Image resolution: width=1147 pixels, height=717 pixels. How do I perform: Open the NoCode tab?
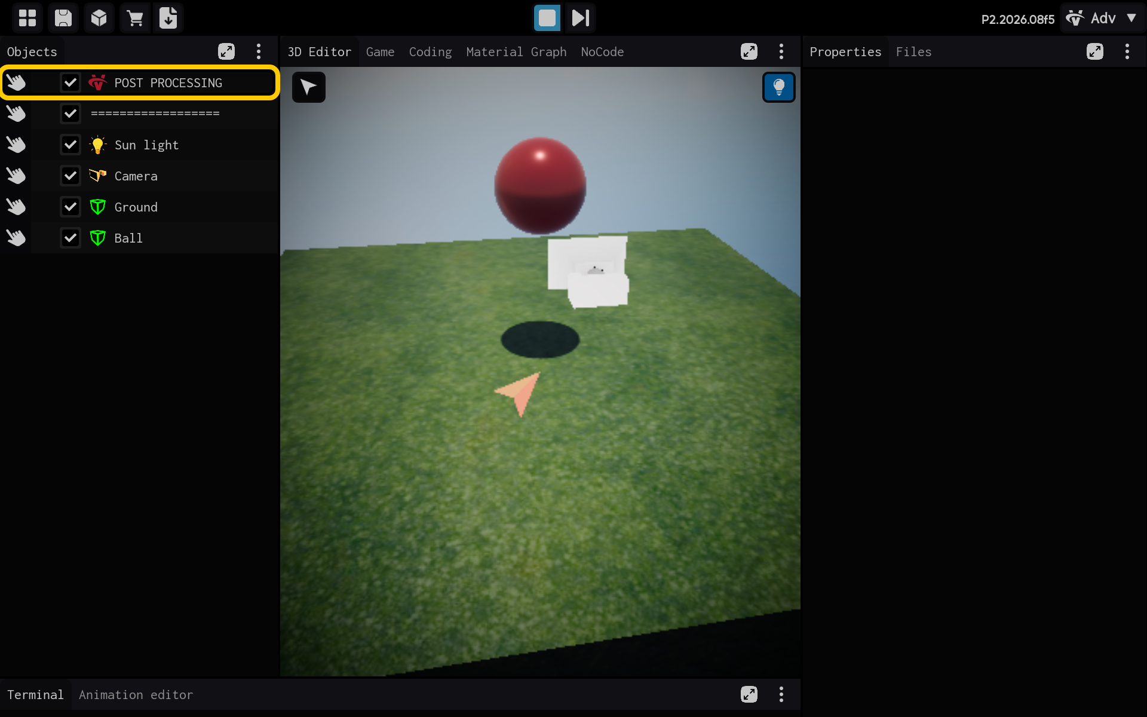(x=602, y=52)
